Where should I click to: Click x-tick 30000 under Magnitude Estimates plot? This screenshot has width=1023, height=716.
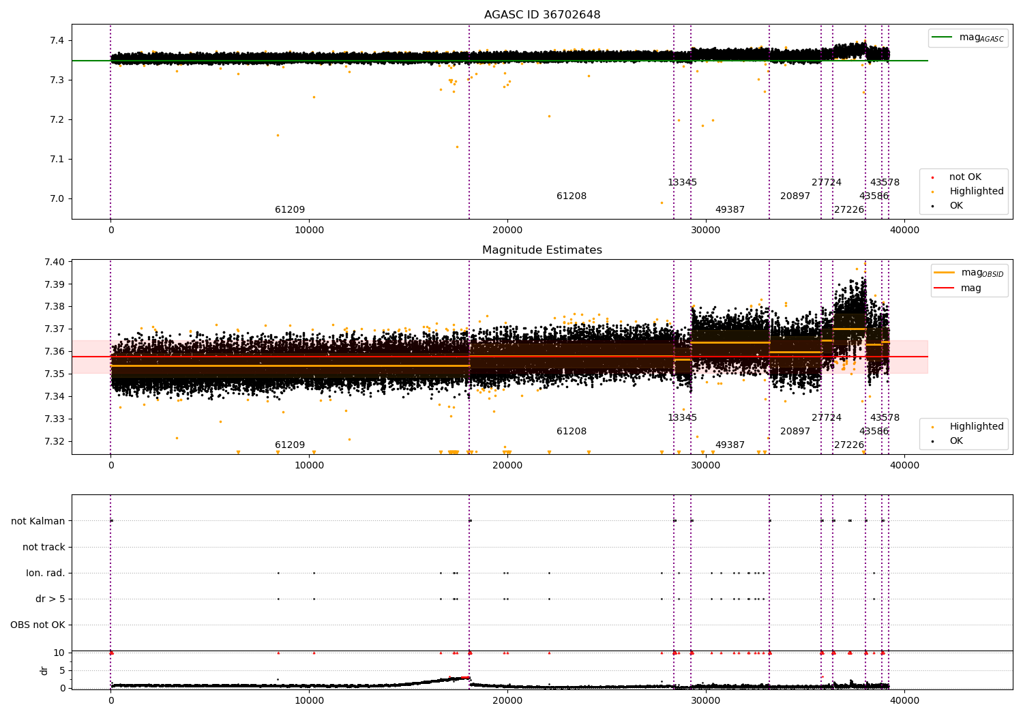(706, 465)
